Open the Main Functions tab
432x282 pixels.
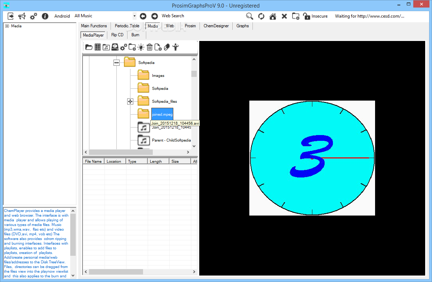94,26
